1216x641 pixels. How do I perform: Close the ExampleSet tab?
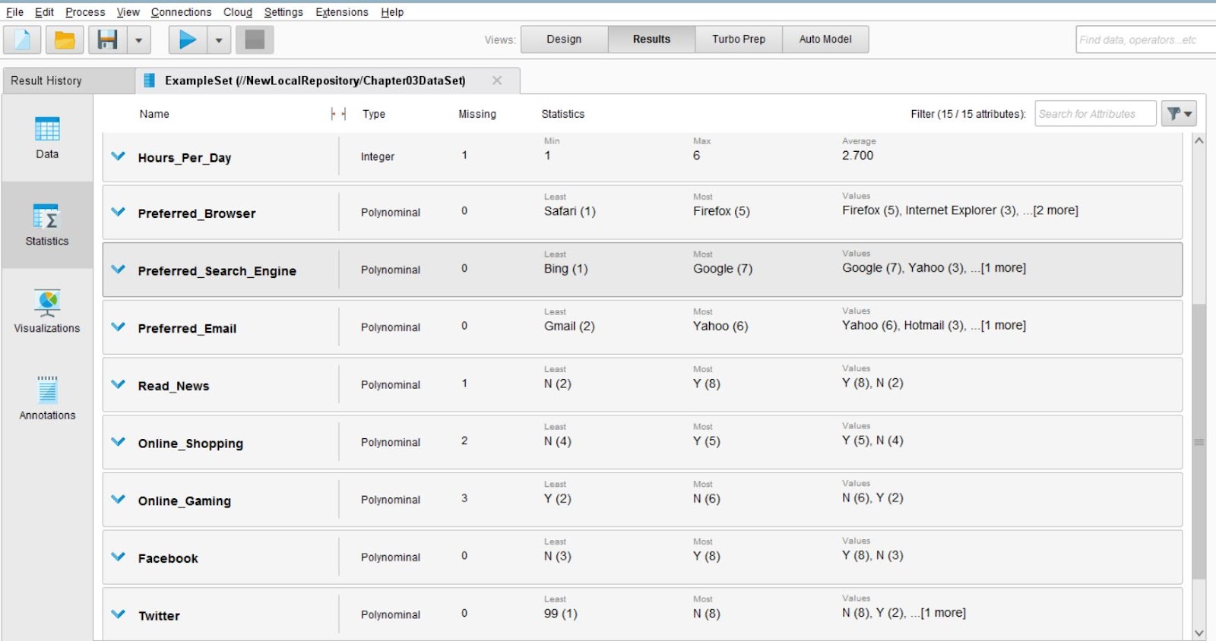(x=497, y=81)
